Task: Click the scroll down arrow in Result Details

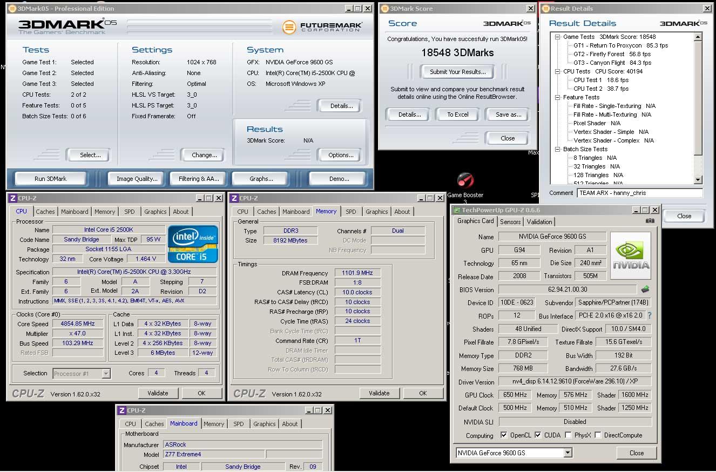Action: click(698, 180)
